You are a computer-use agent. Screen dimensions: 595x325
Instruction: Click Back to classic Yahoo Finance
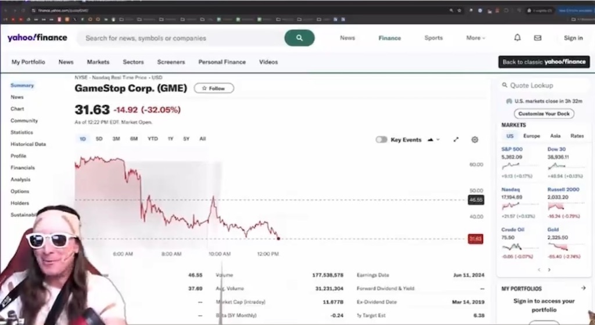(x=544, y=62)
